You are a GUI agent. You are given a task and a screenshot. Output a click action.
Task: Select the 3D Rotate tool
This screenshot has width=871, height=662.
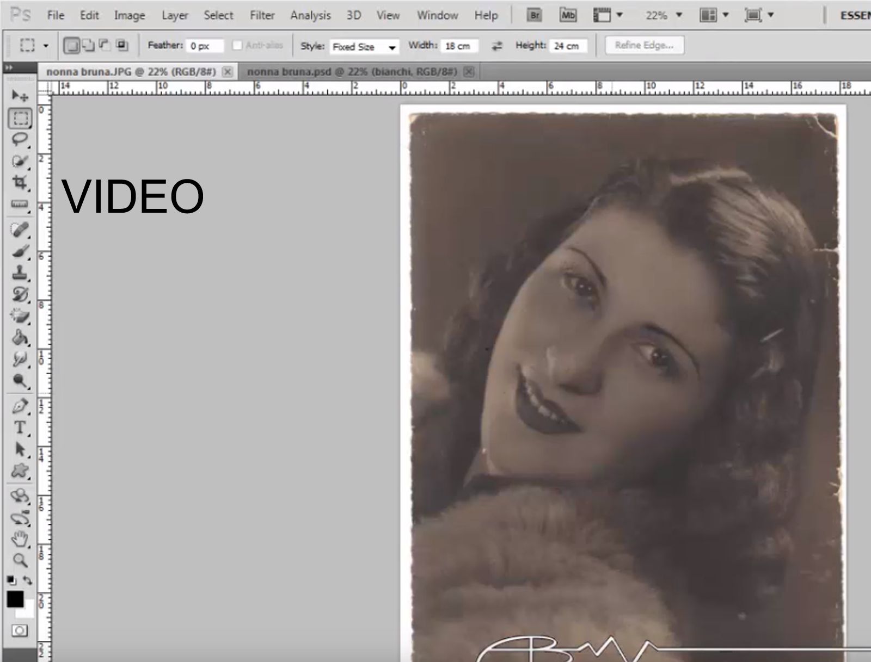[20, 496]
